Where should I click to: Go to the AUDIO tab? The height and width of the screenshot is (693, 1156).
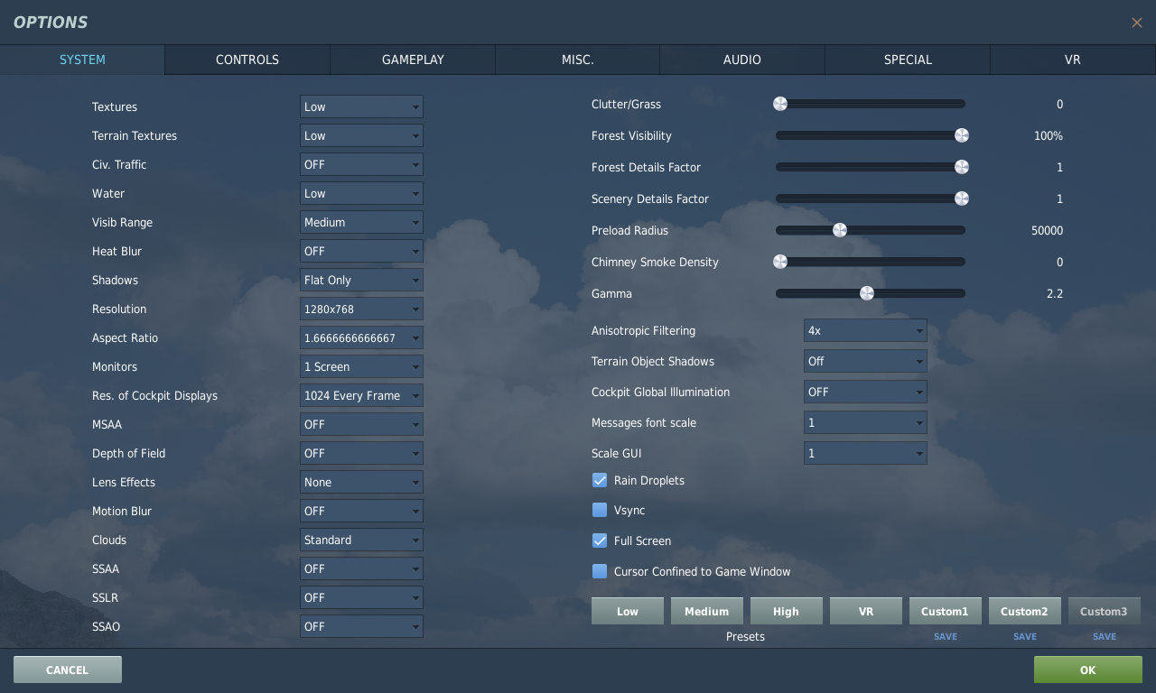tap(742, 60)
